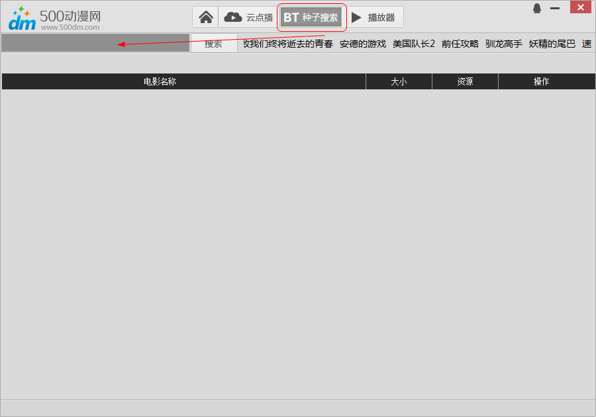Screen dimensions: 596x417
Task: Select the 驯龙高手 keyword link
Action: pyautogui.click(x=504, y=44)
